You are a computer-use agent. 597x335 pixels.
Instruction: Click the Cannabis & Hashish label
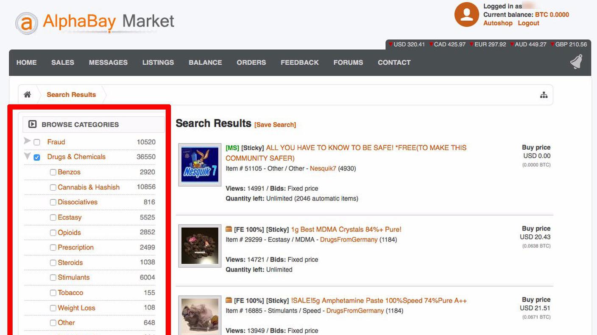(x=89, y=187)
